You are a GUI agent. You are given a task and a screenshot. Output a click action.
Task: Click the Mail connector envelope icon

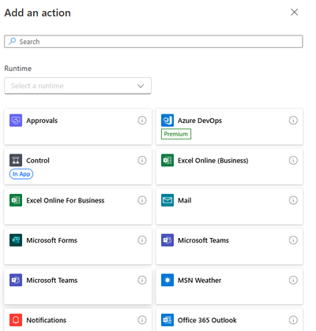pyautogui.click(x=167, y=200)
